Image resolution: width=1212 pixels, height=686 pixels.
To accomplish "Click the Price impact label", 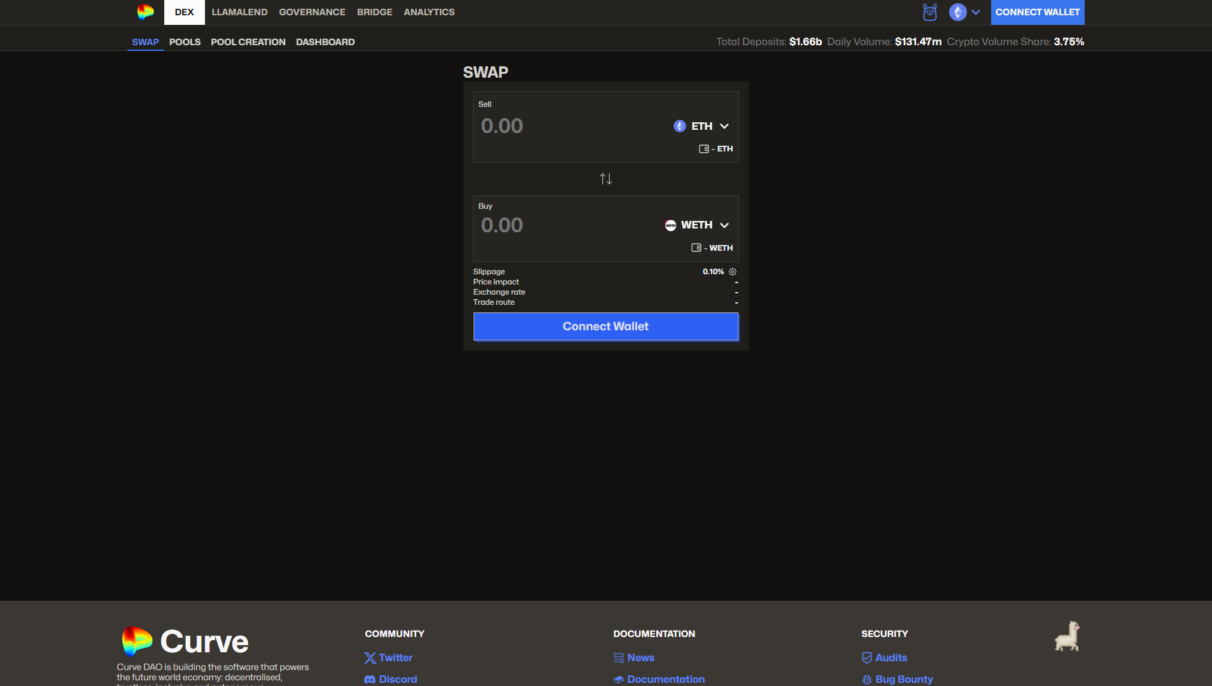I will tap(496, 282).
